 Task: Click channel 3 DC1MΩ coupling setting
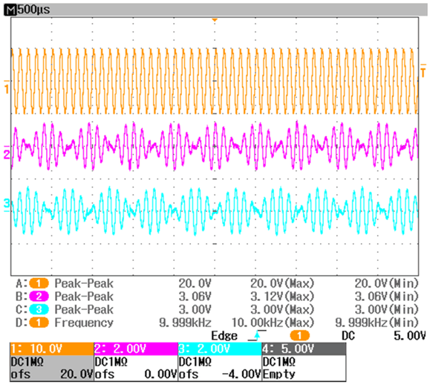(x=195, y=362)
